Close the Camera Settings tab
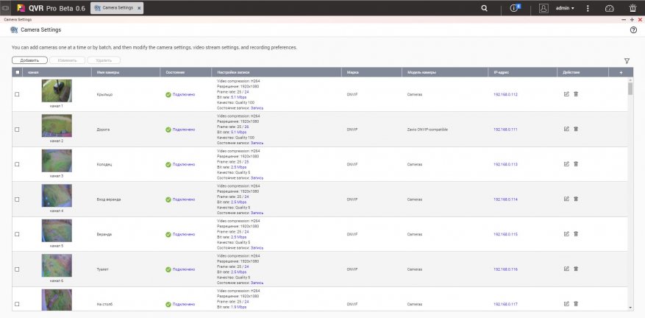This screenshot has height=318, width=645. 139,8
